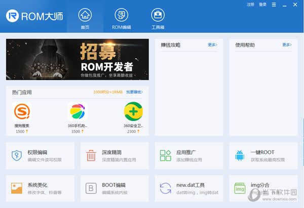Click the 权限编辑 shield icon
Screen dimensions: 304x208
pos(17,155)
